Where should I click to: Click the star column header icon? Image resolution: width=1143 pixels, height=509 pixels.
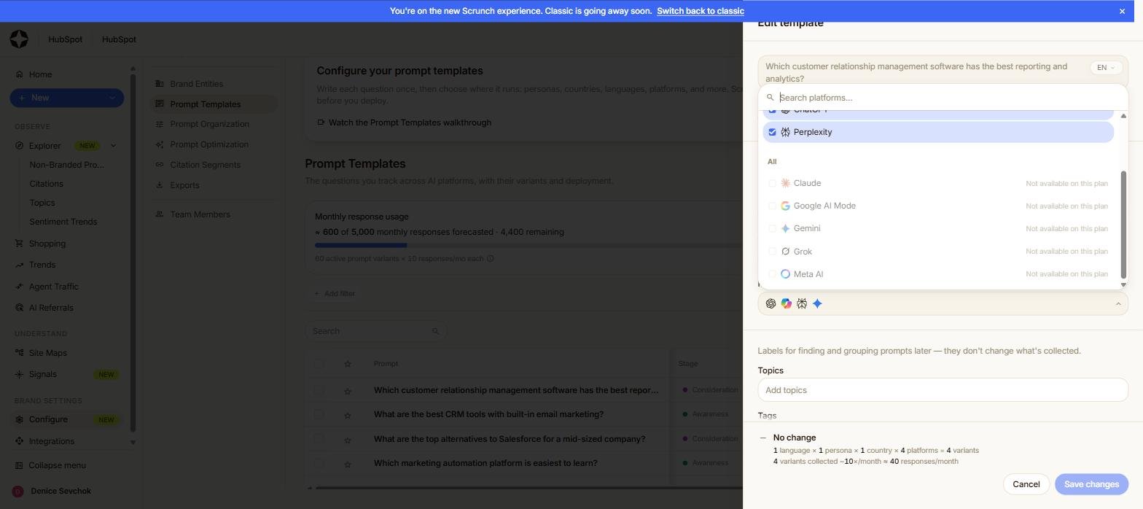(348, 364)
